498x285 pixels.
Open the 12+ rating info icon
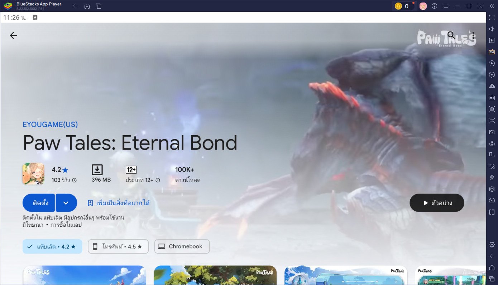(158, 180)
